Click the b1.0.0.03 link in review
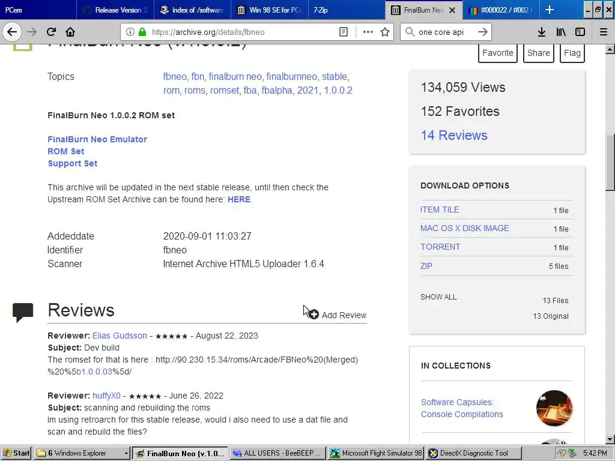The height and width of the screenshot is (461, 615). point(94,371)
